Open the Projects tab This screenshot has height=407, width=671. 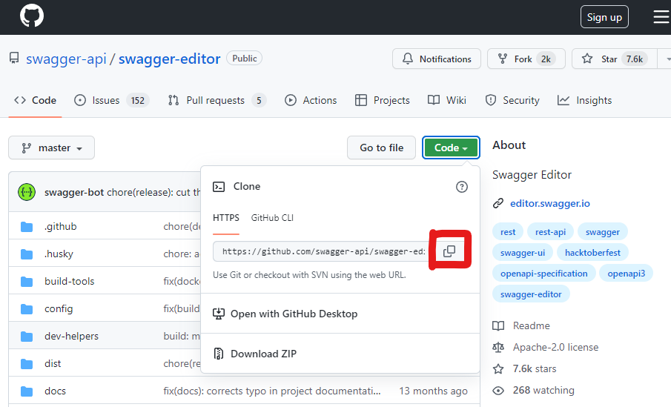click(x=382, y=100)
